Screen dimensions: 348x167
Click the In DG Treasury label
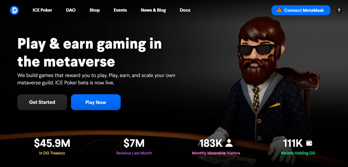click(x=52, y=153)
